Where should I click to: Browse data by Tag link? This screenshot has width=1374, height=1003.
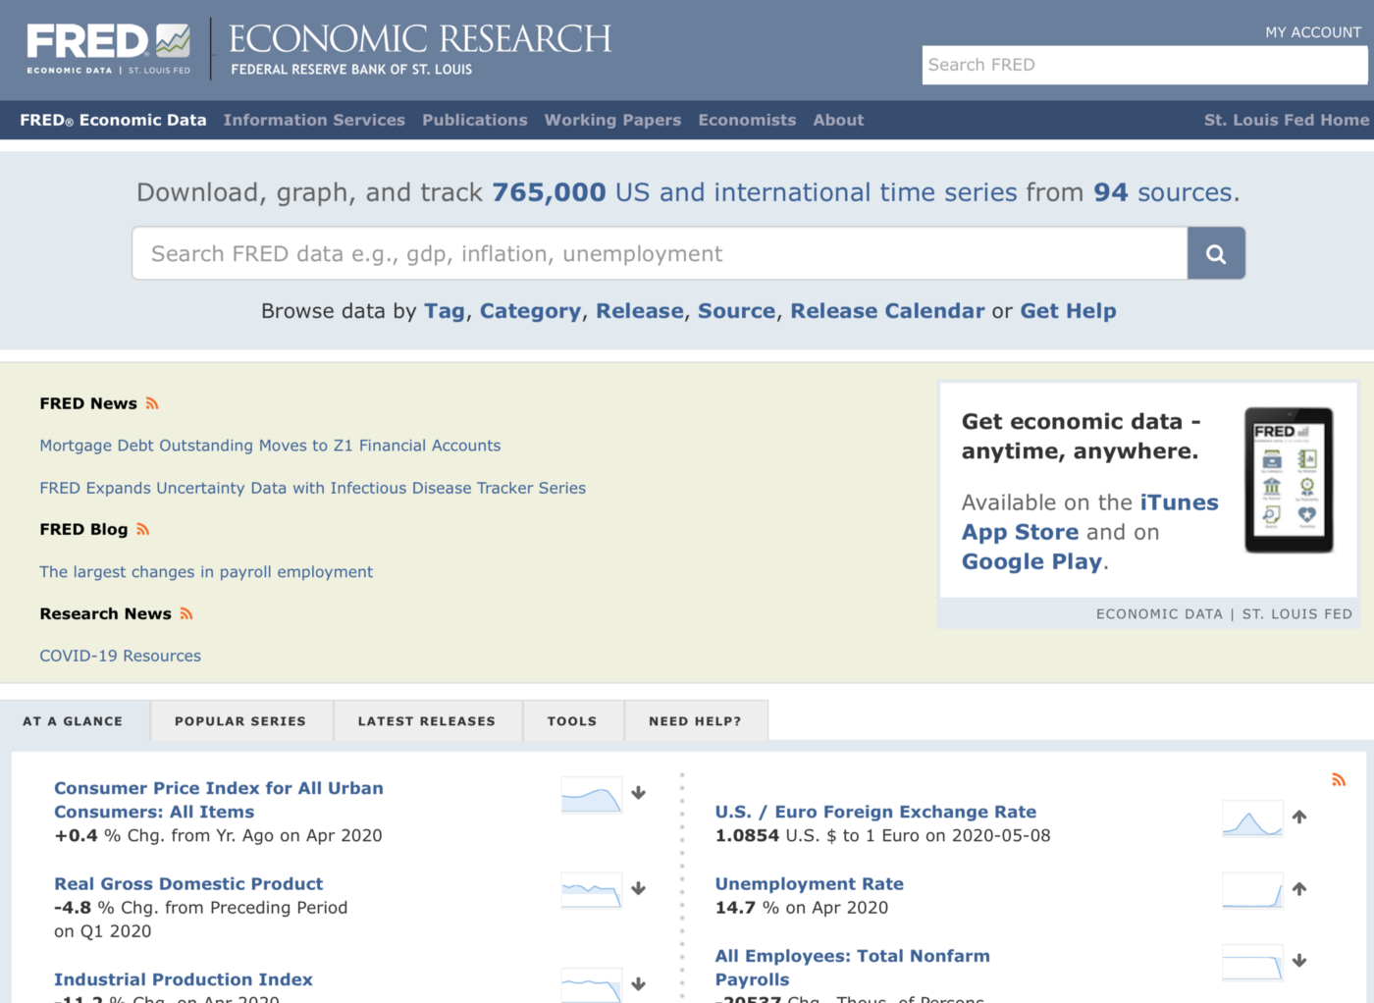click(445, 311)
